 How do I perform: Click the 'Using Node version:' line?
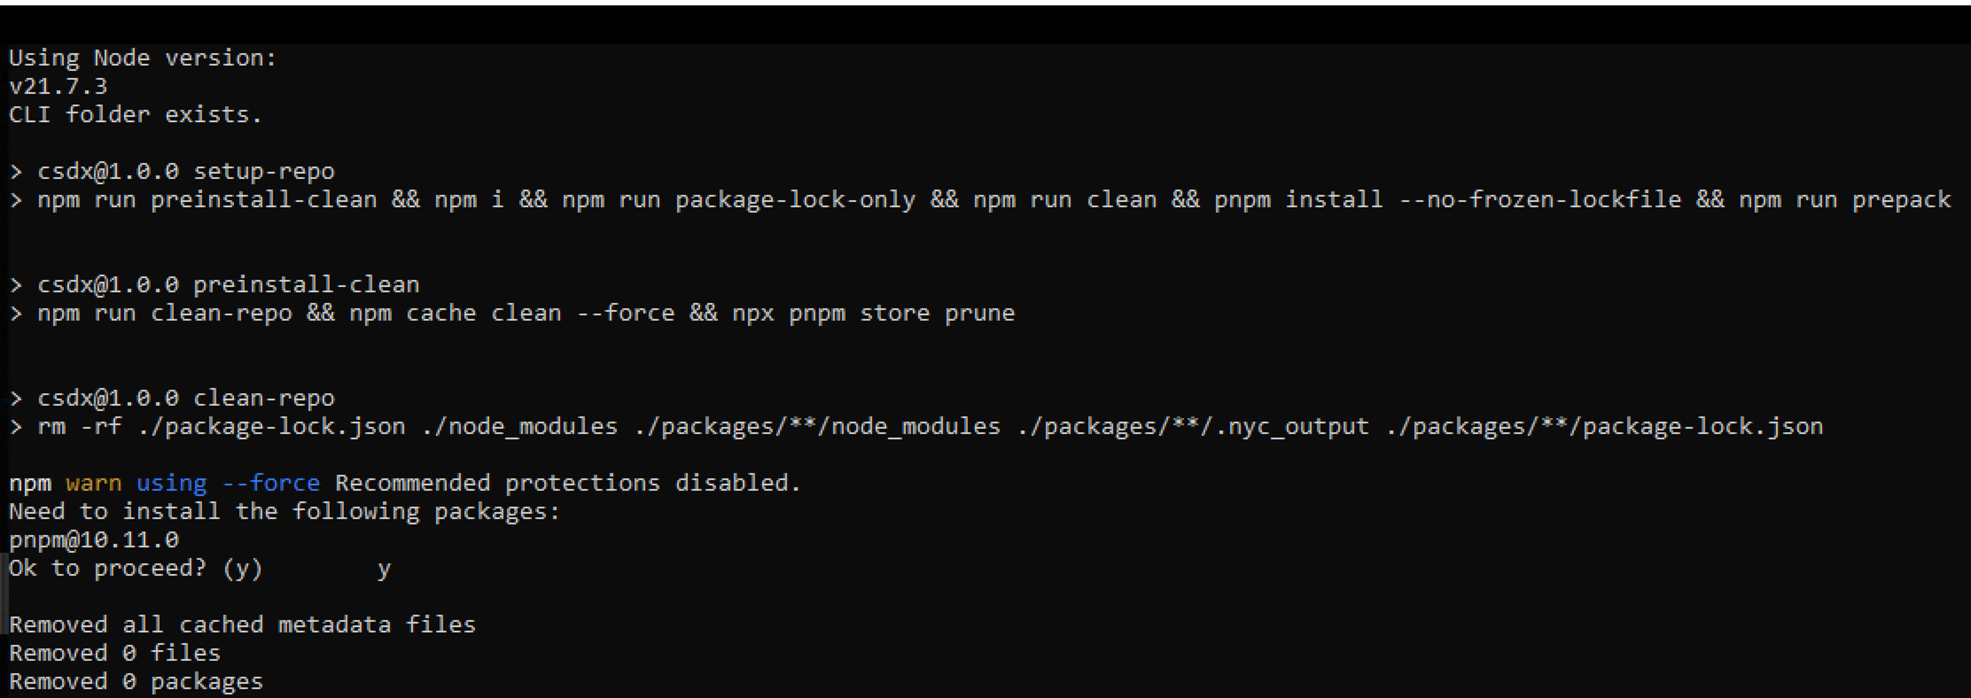[x=142, y=57]
